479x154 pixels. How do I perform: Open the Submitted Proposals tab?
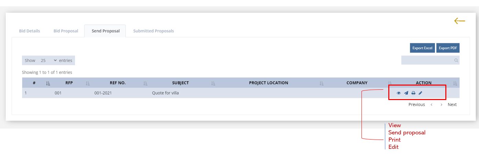(154, 31)
